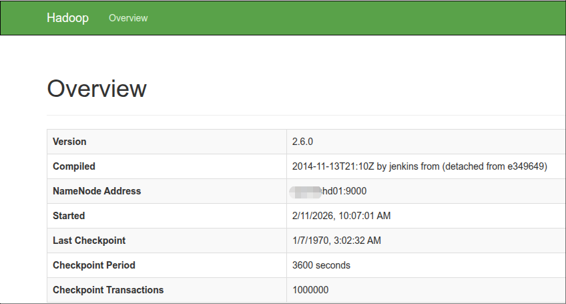The height and width of the screenshot is (304, 566).
Task: Click the 1000000 transactions value
Action: click(310, 290)
